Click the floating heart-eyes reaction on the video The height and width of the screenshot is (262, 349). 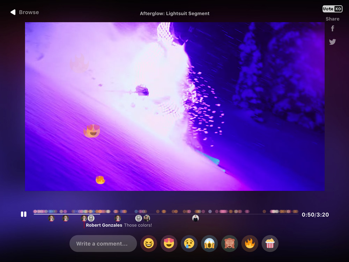(x=92, y=131)
